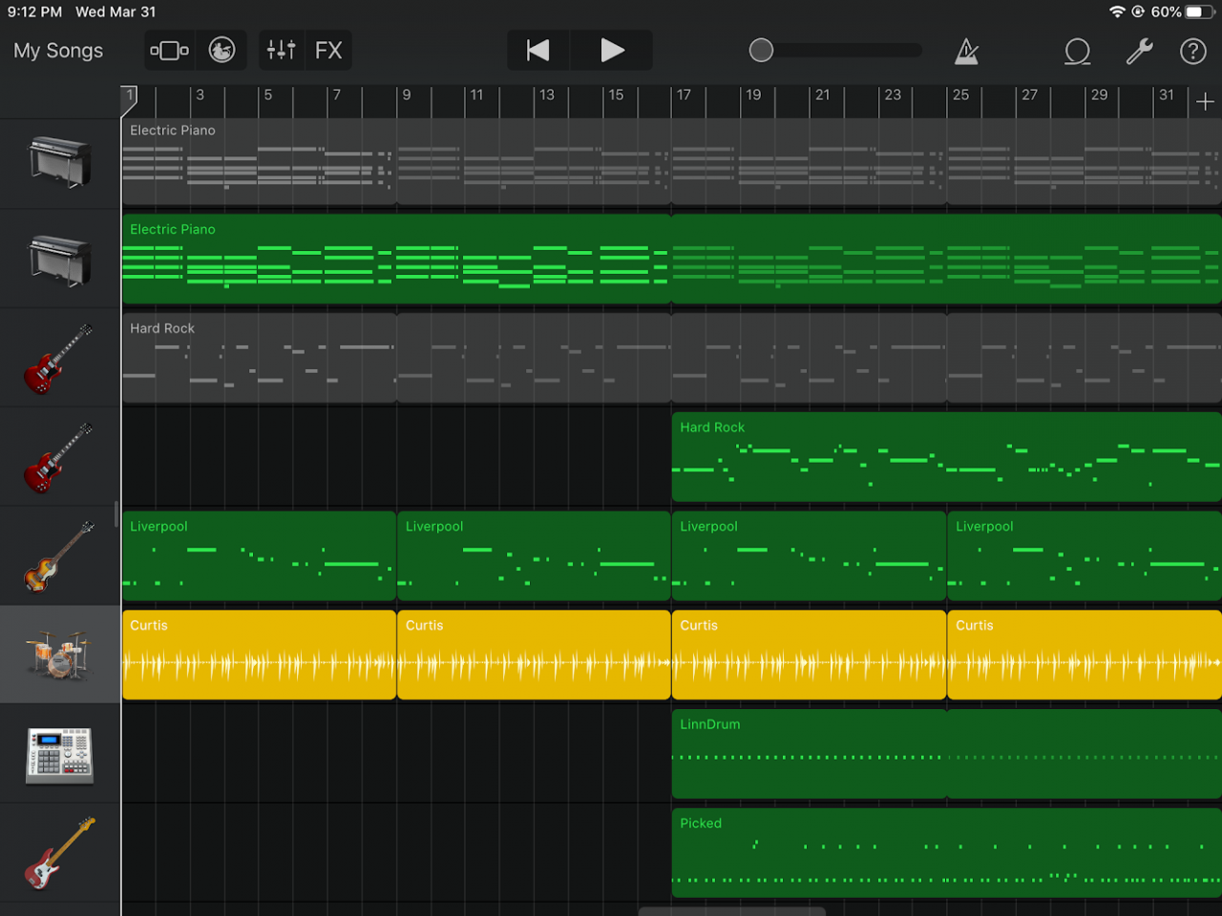Return to My Songs browser
Viewport: 1222px width, 916px height.
point(58,51)
